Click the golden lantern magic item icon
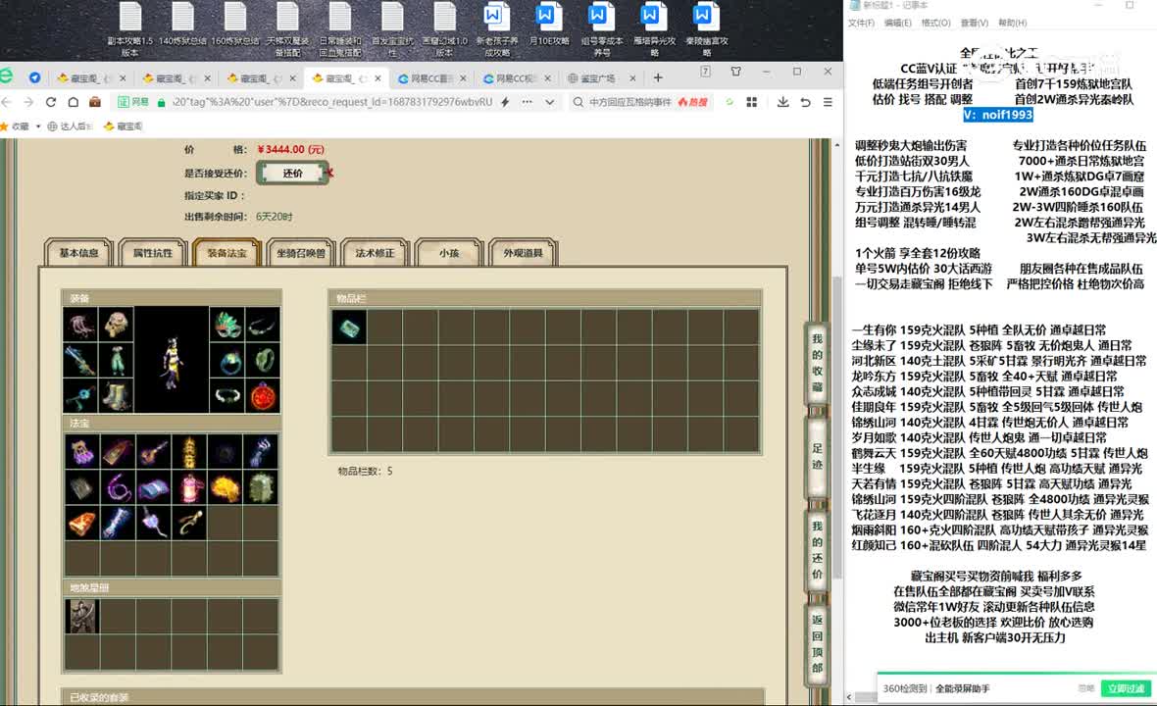 tap(189, 451)
